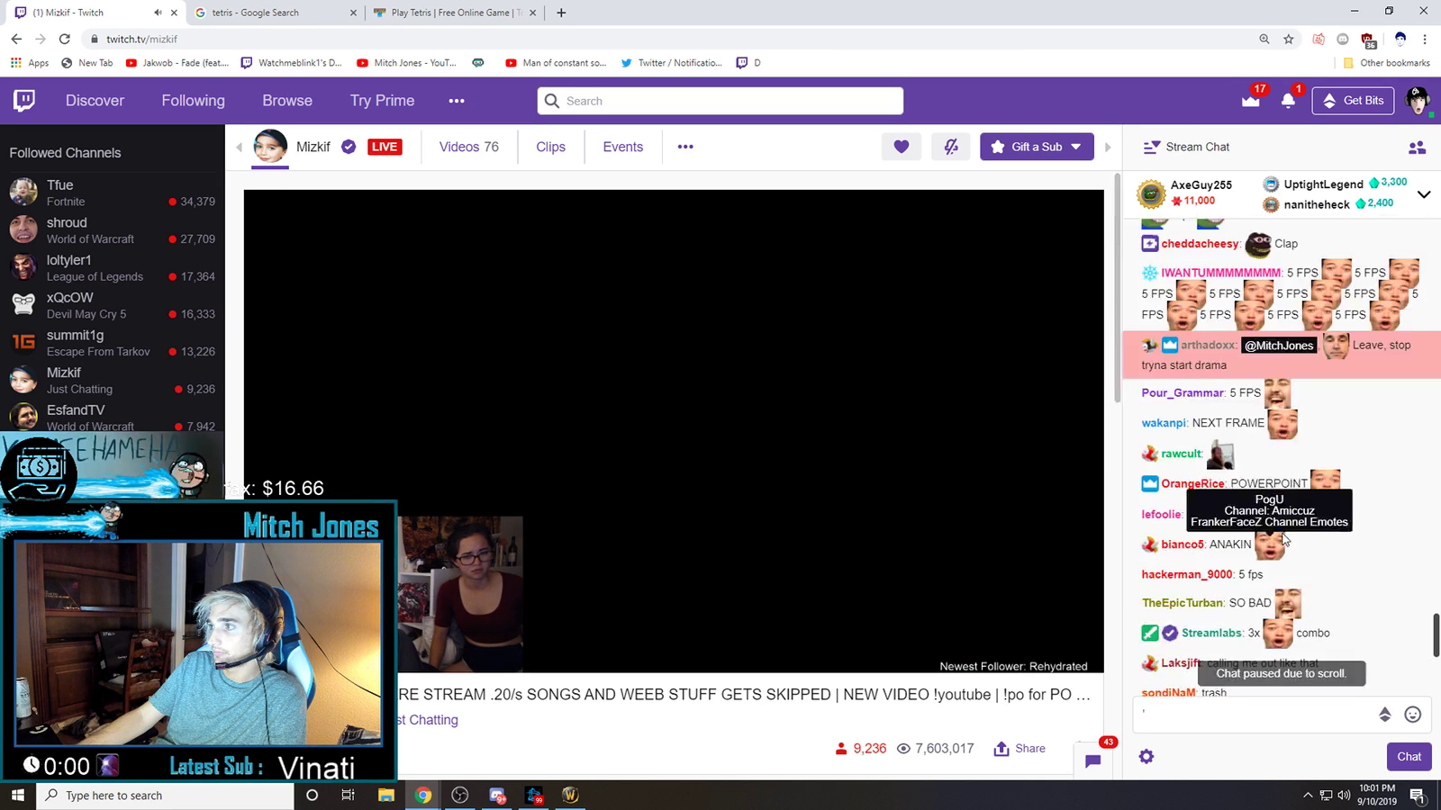This screenshot has height=810, width=1441.
Task: Open the World of Warcraft taskbar icon
Action: (570, 795)
